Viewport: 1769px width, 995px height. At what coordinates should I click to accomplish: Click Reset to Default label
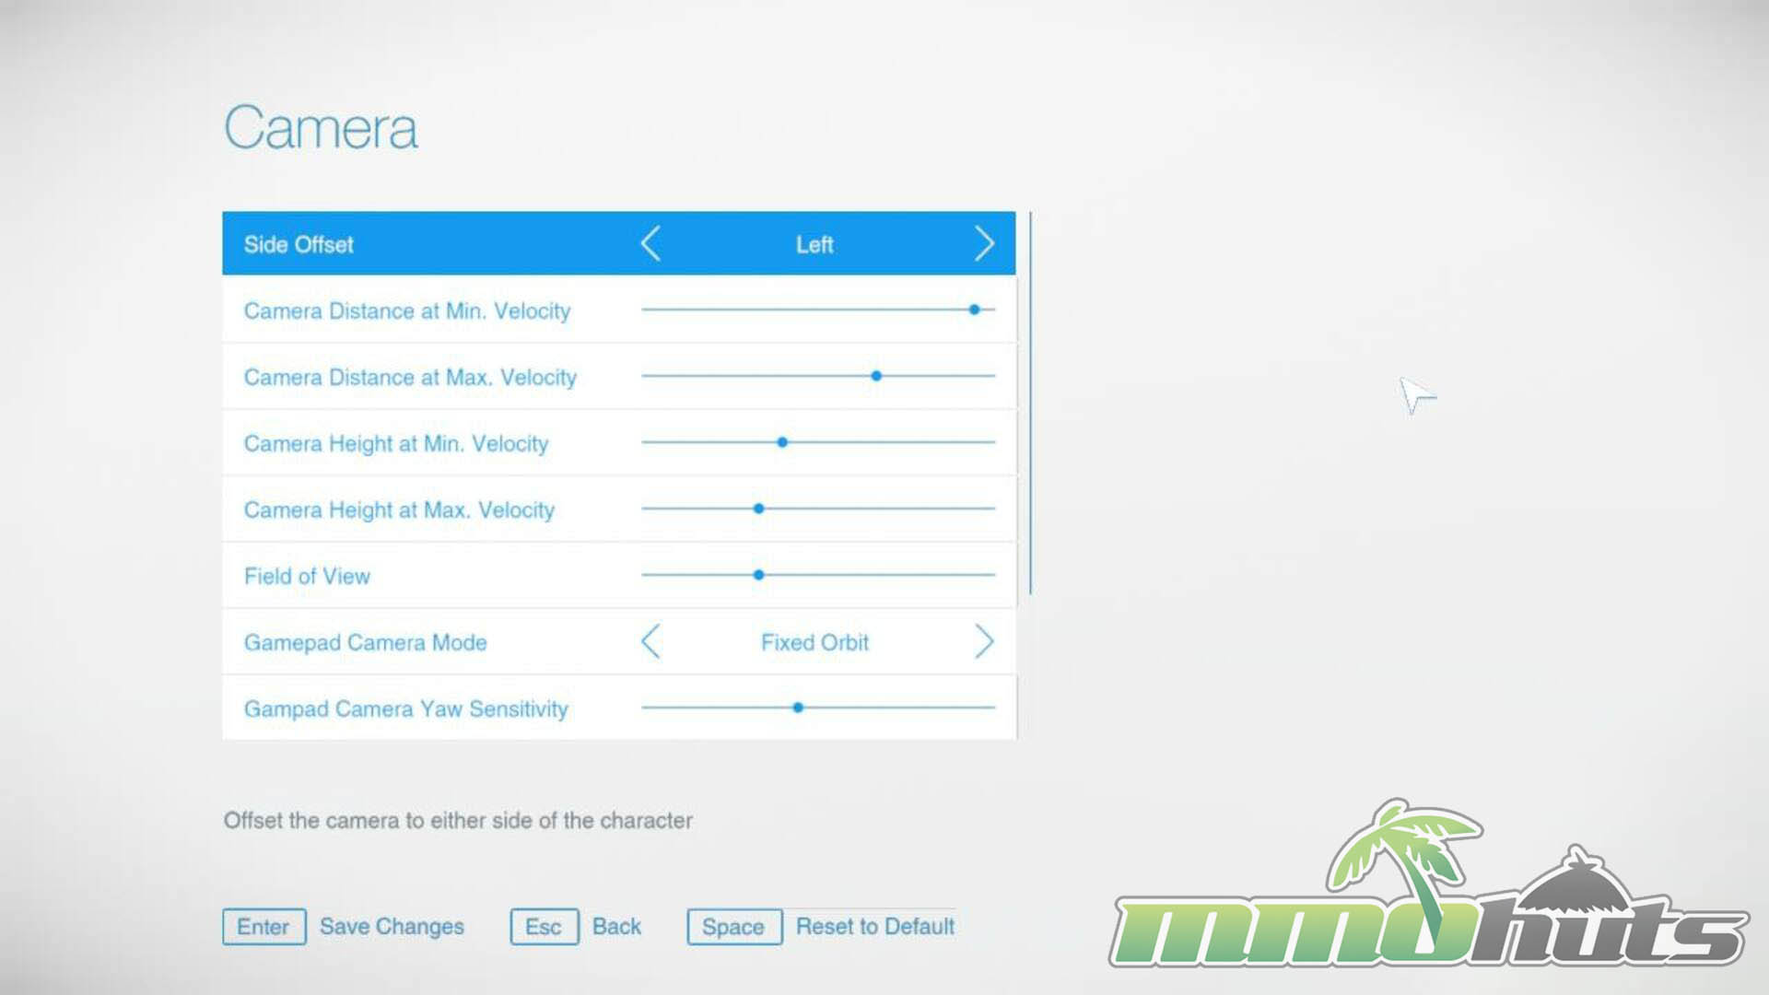(x=874, y=927)
